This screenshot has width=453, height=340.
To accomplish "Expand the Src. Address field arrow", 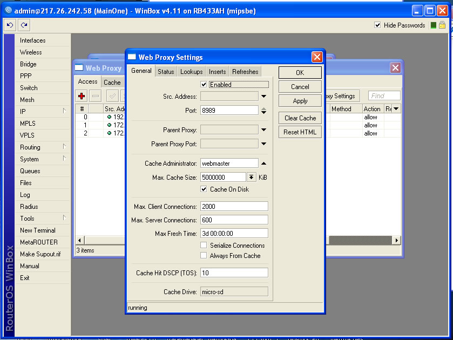I will (264, 96).
